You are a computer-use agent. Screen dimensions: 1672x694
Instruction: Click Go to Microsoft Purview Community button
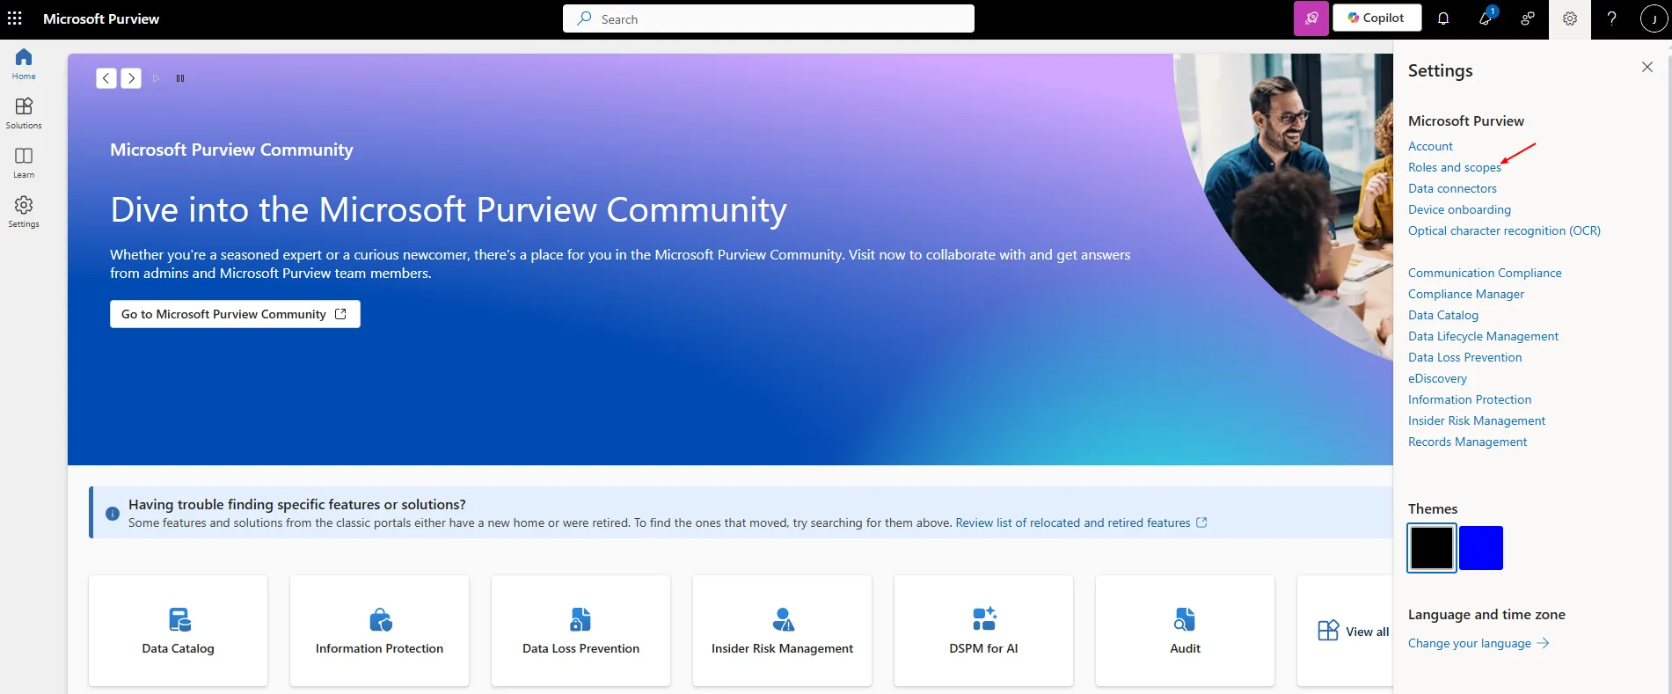tap(235, 314)
